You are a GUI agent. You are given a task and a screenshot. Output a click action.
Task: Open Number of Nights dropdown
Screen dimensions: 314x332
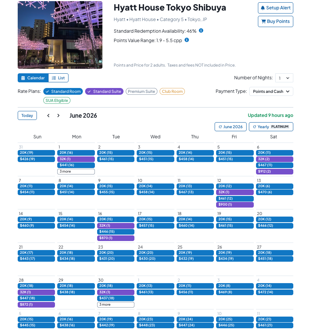(284, 78)
